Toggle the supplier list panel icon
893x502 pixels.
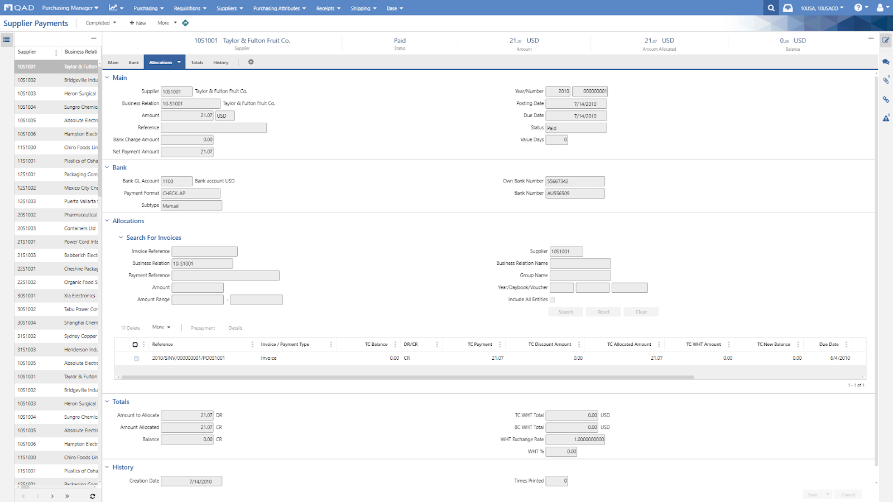point(7,39)
